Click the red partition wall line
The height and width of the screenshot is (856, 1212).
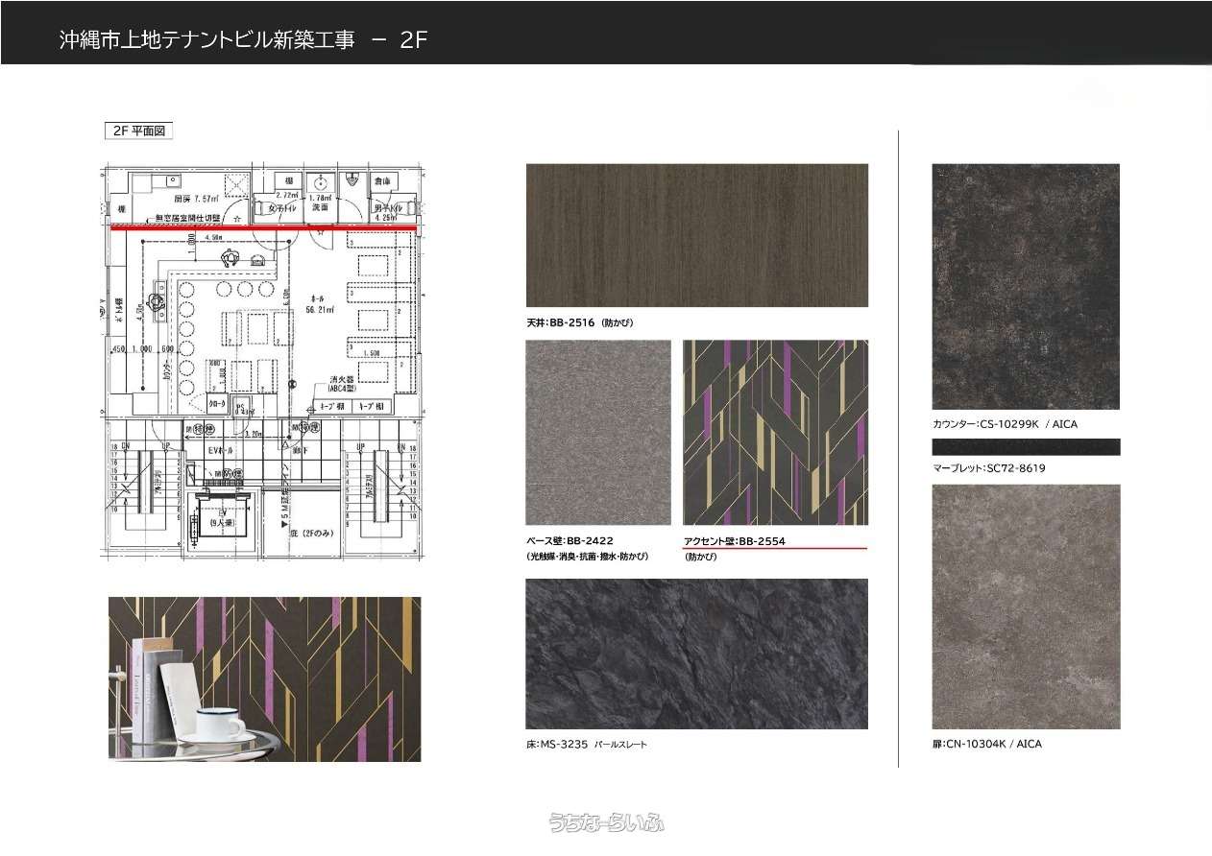click(264, 229)
